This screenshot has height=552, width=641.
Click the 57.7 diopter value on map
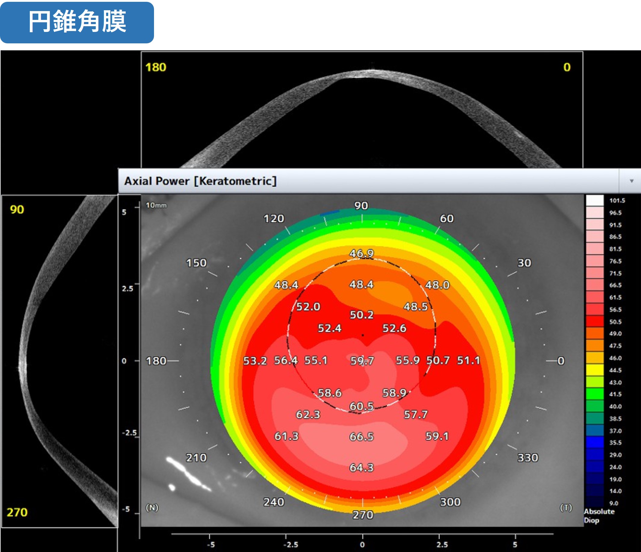[x=415, y=414]
